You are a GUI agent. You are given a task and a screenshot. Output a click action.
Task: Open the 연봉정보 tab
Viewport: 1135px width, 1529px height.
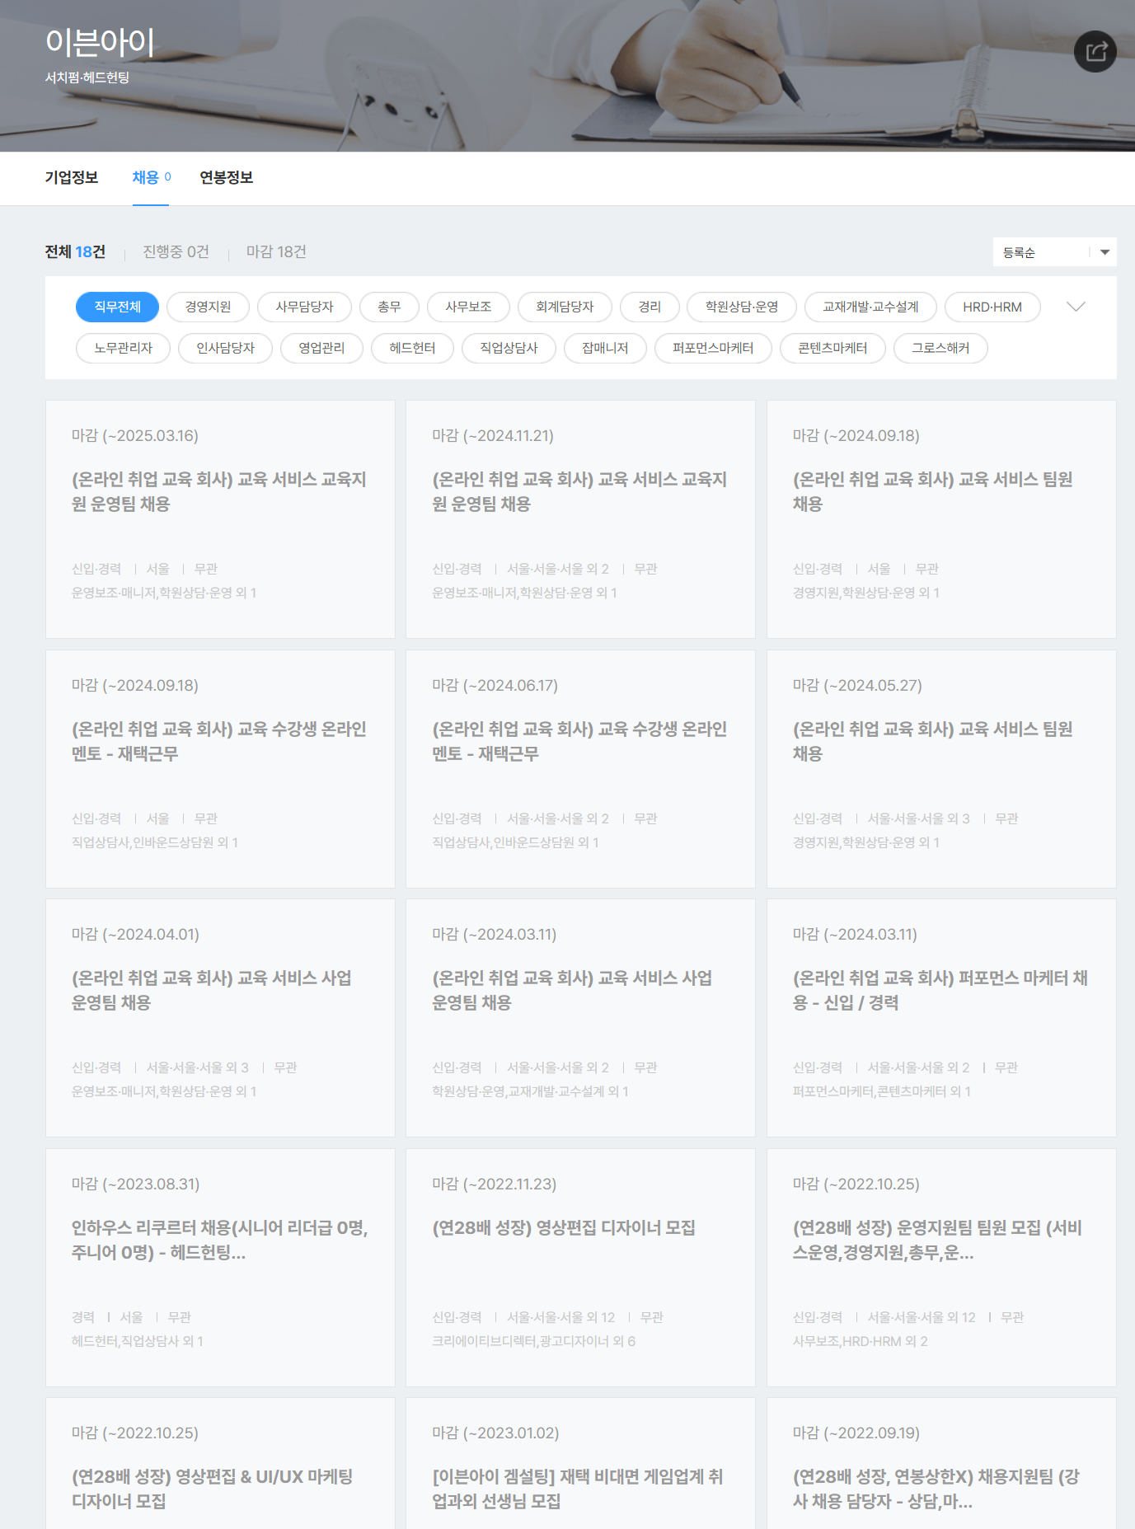point(226,177)
